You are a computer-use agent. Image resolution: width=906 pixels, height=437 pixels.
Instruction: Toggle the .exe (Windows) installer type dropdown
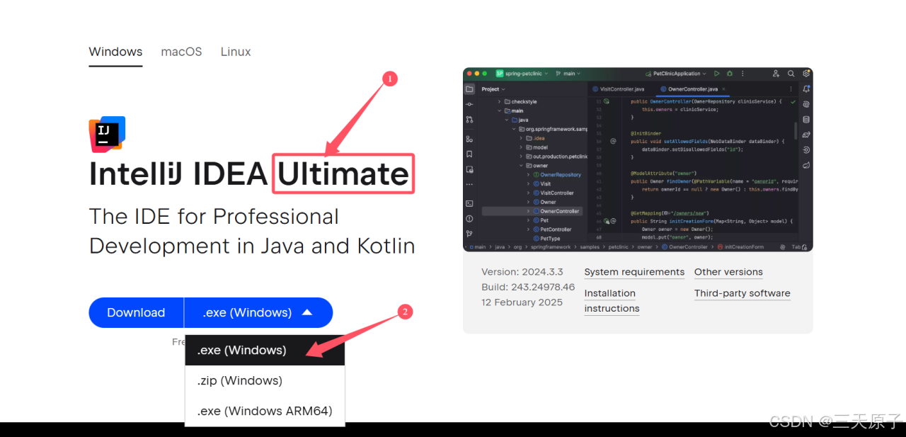(x=258, y=312)
